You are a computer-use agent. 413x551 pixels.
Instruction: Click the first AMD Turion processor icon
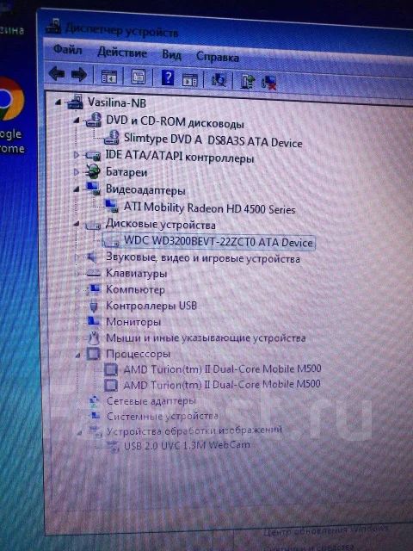tap(111, 369)
